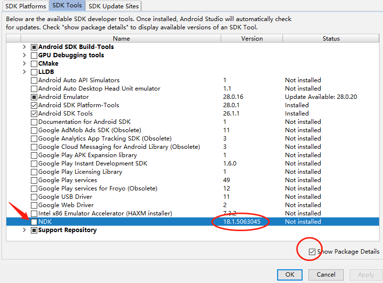
Task: Click the OK button
Action: coord(290,275)
